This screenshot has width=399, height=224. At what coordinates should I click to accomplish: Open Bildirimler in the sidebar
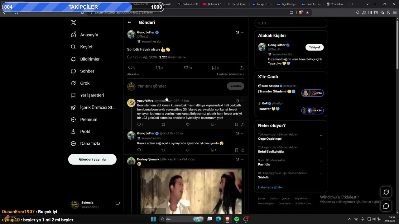coord(85,59)
